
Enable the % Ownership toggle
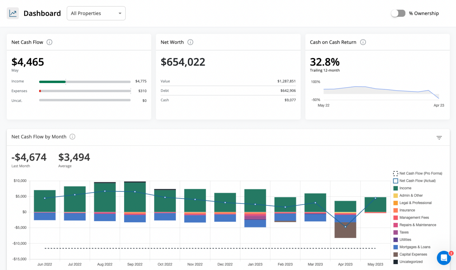pyautogui.click(x=398, y=13)
